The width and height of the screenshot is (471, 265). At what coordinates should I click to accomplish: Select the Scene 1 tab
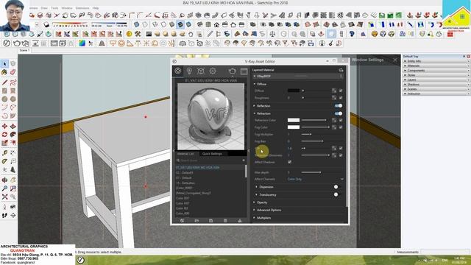(x=24, y=51)
